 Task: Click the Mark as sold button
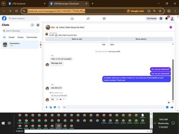[77, 39]
